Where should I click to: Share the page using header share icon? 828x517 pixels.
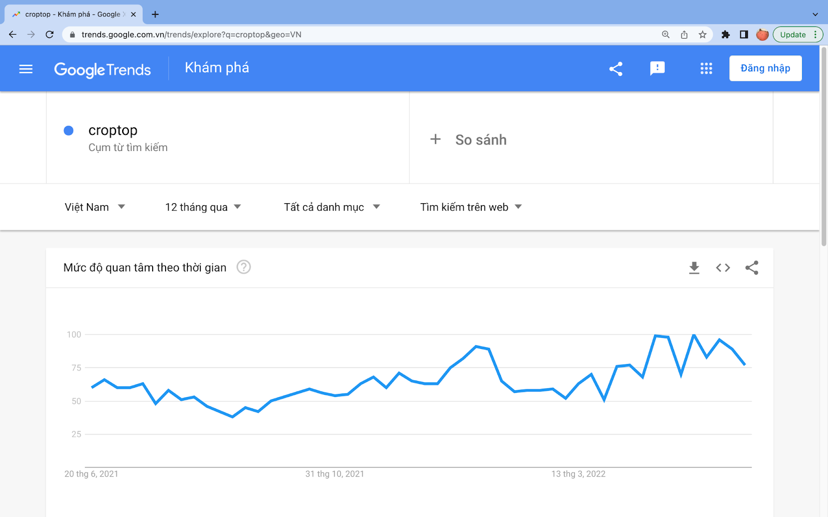point(616,69)
